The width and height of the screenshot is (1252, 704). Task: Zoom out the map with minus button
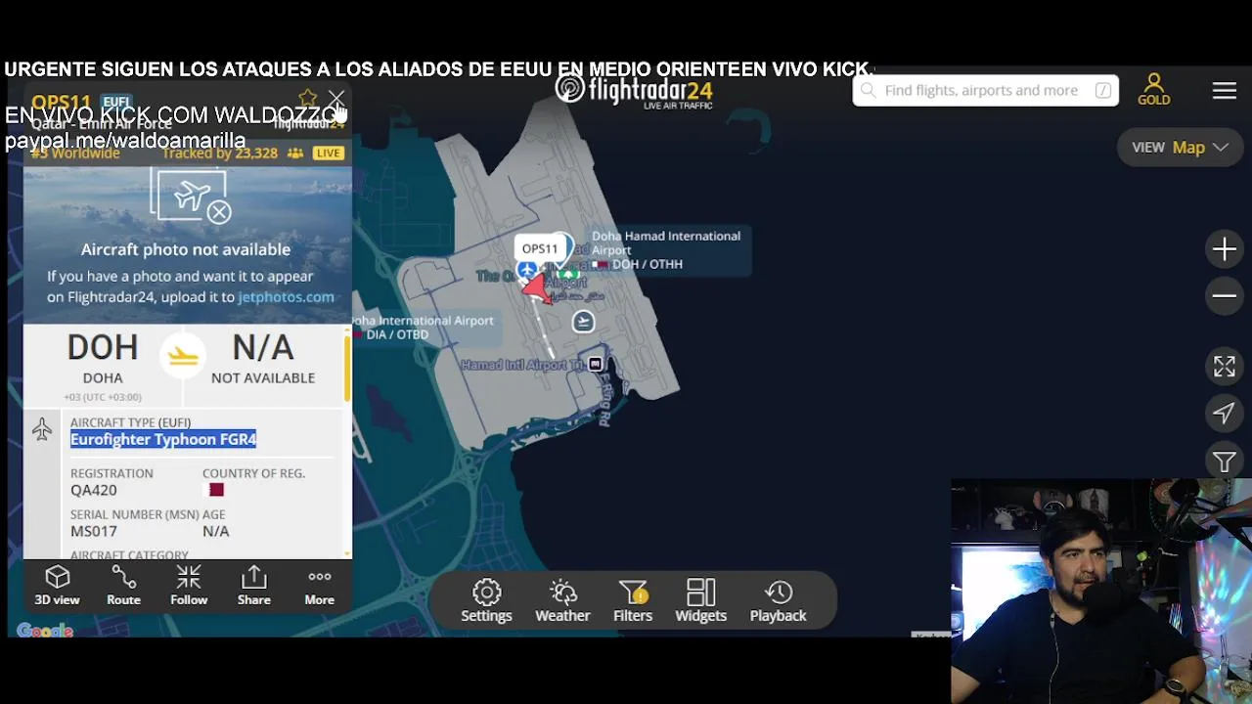pyautogui.click(x=1224, y=295)
